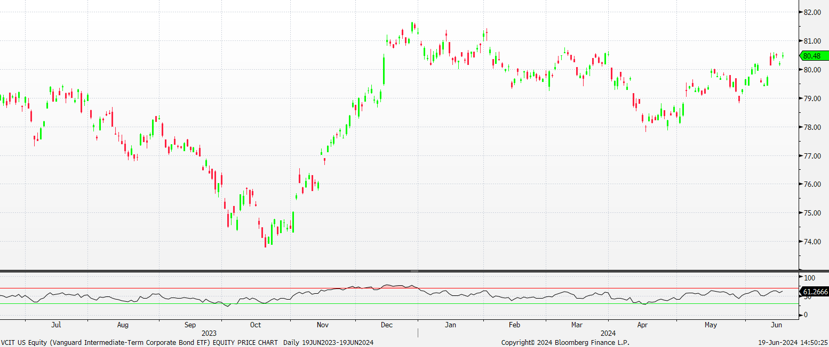Click the Nov month label

point(322,324)
